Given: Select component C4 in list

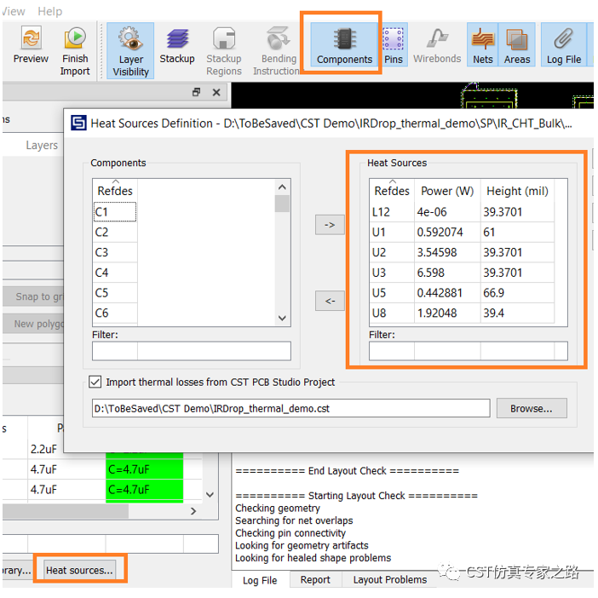Looking at the screenshot, I should (115, 273).
